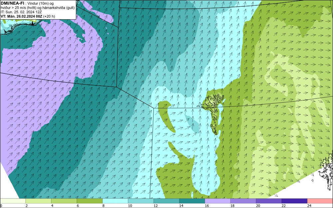The image size is (333, 208).
Task: Click the "IT: Sun. 25. 02. 2024 12Z" line
Action: (21, 12)
